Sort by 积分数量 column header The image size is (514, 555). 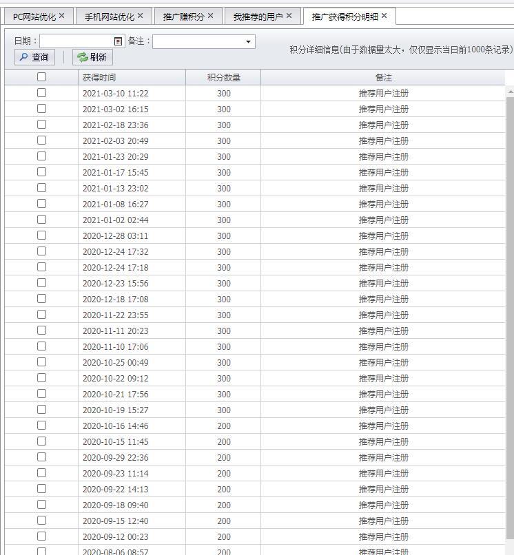click(223, 78)
